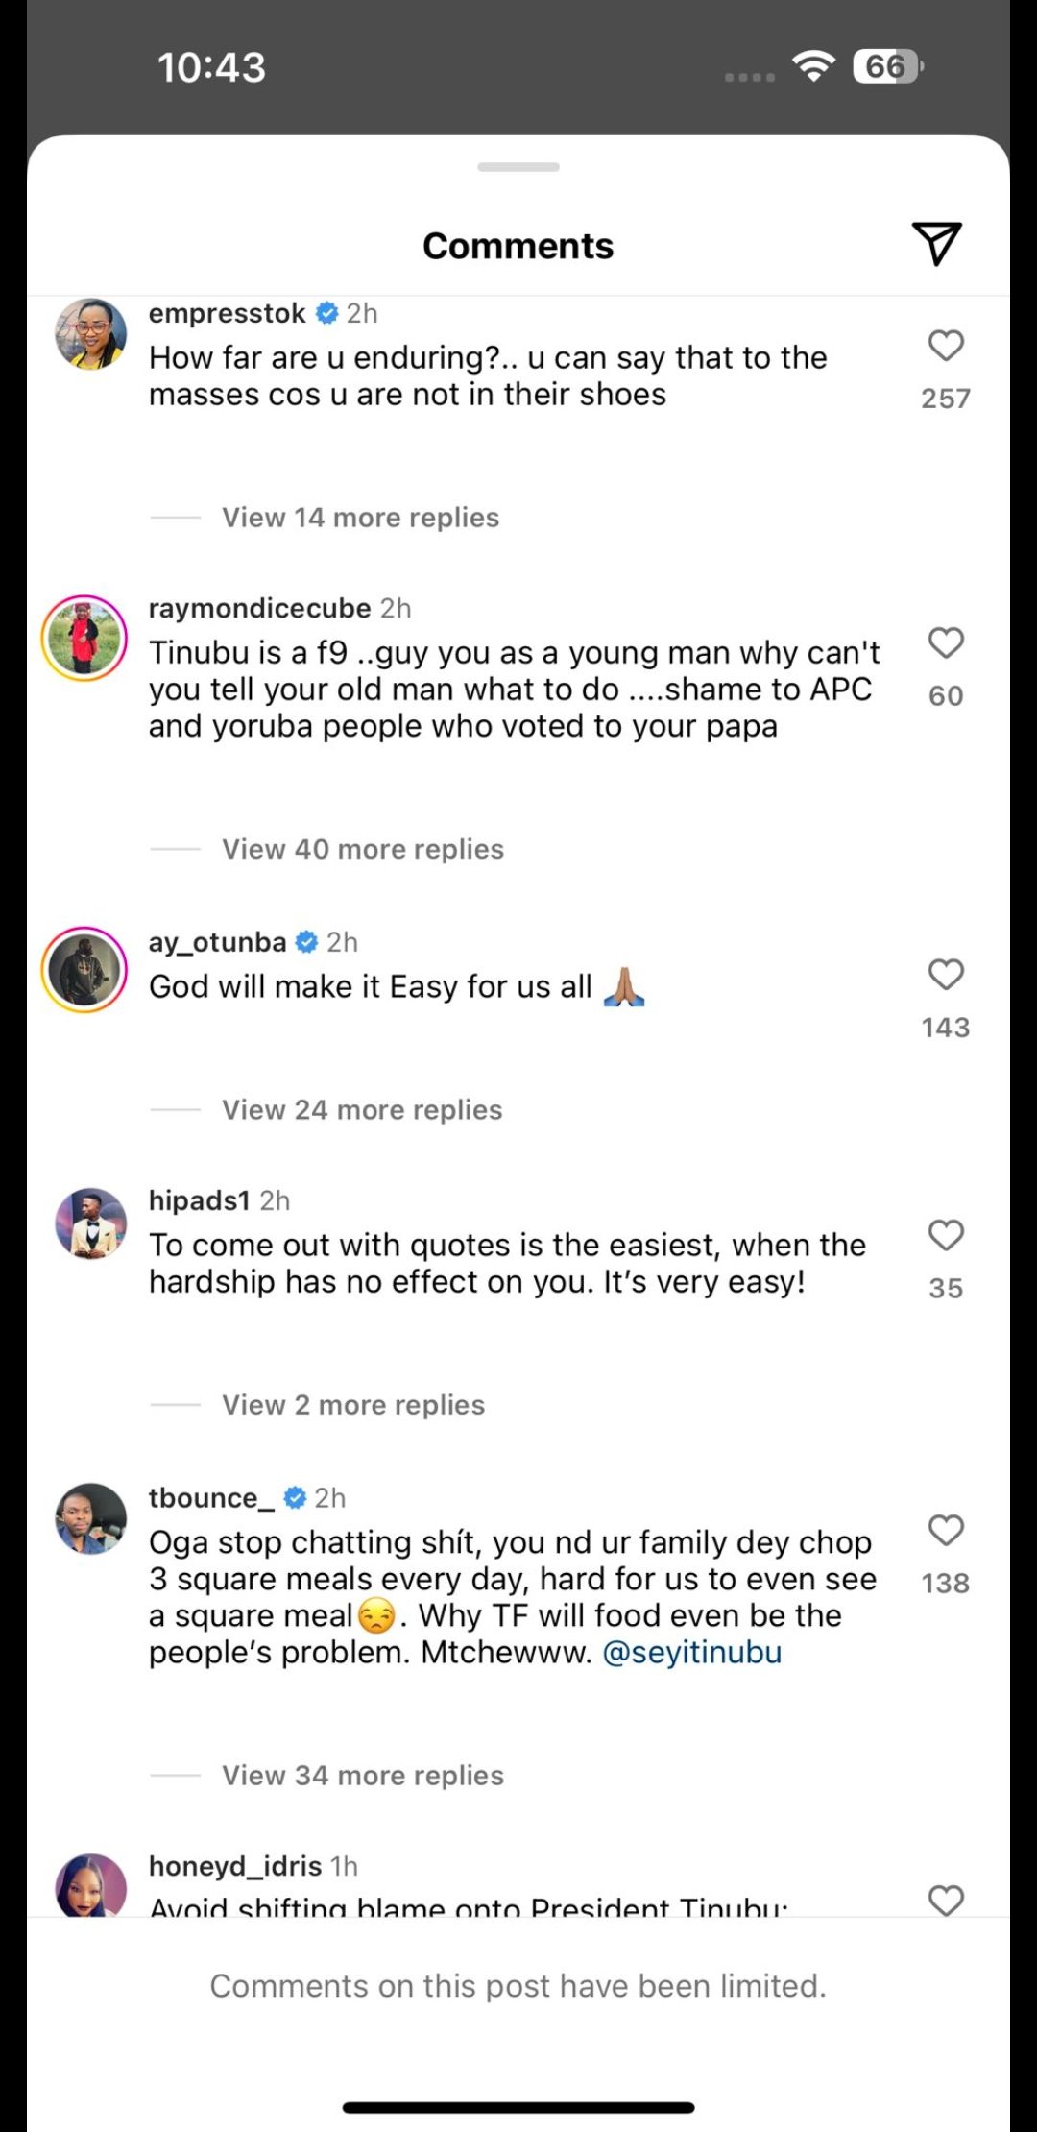Show View 2 more replies

click(353, 1405)
